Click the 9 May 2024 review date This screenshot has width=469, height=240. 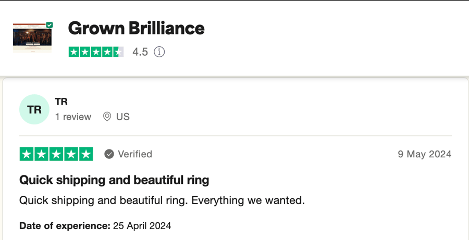tap(424, 154)
